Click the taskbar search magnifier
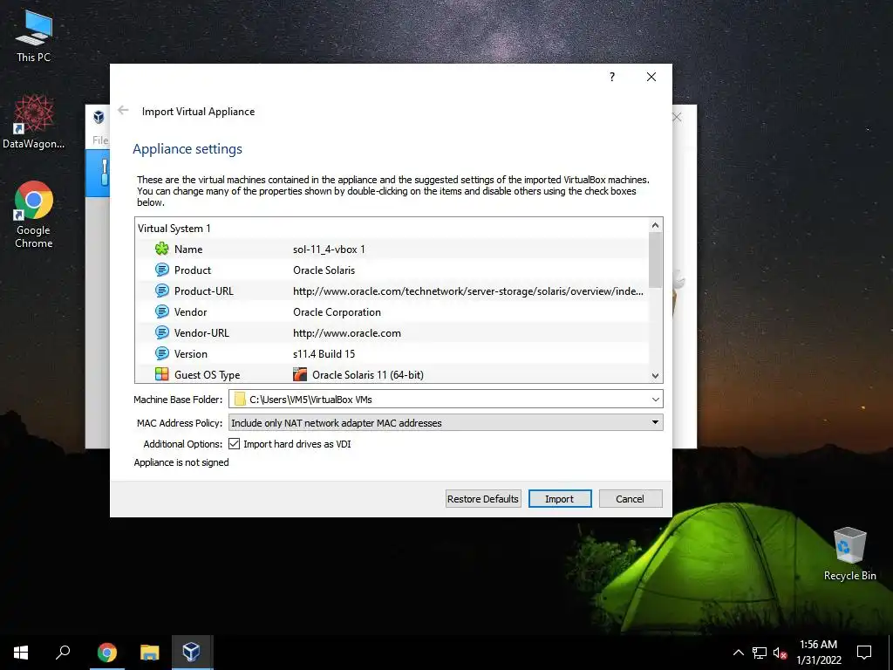Image resolution: width=893 pixels, height=670 pixels. point(63,653)
